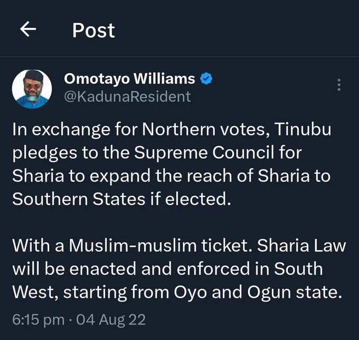Screen dimensions: 359x340
Task: Open the three-dot more options menu
Action: pyautogui.click(x=339, y=84)
